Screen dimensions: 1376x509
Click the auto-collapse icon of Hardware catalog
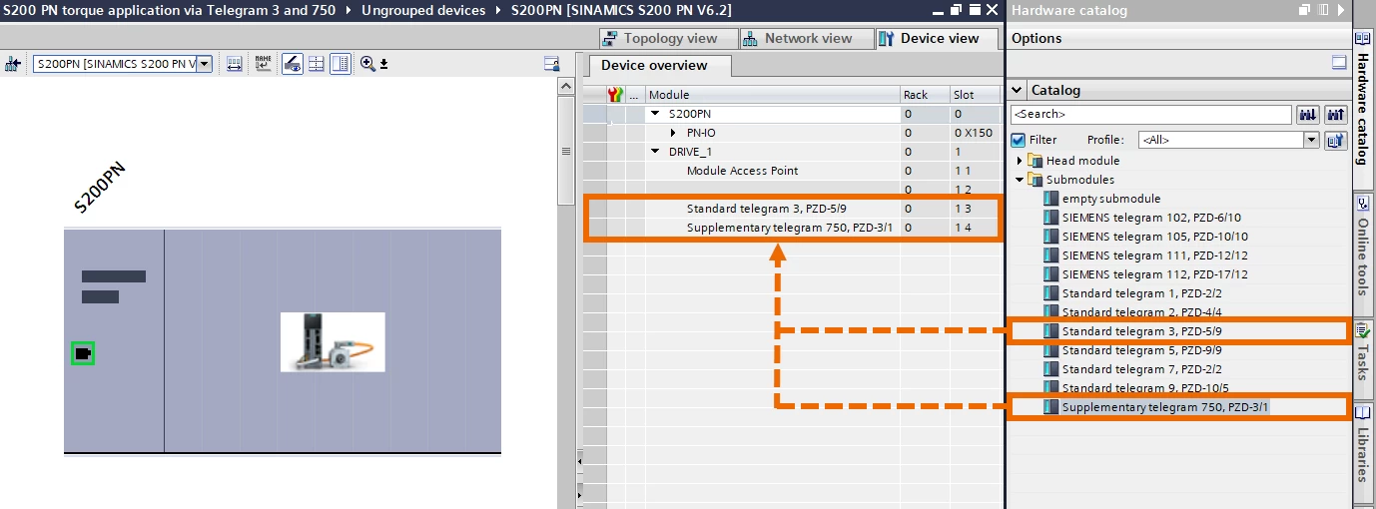(x=1321, y=10)
